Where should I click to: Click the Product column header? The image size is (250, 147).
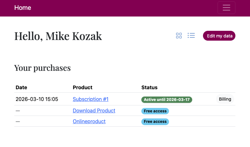tap(83, 88)
